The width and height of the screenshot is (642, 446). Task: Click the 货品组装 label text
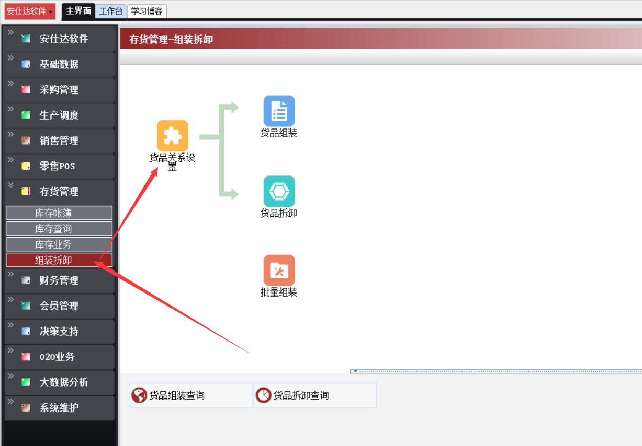(x=279, y=133)
